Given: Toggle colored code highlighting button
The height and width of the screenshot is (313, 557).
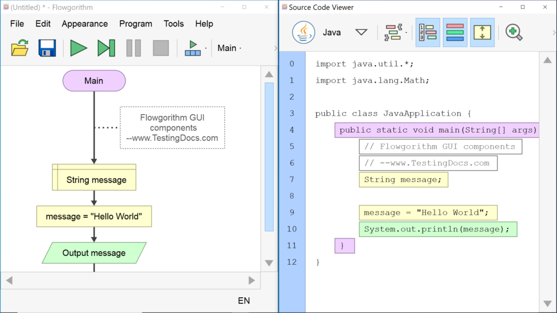Looking at the screenshot, I should (455, 33).
